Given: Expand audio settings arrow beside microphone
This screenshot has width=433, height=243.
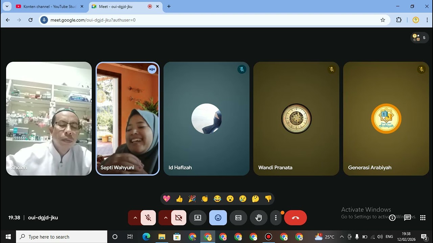Looking at the screenshot, I should (x=135, y=218).
